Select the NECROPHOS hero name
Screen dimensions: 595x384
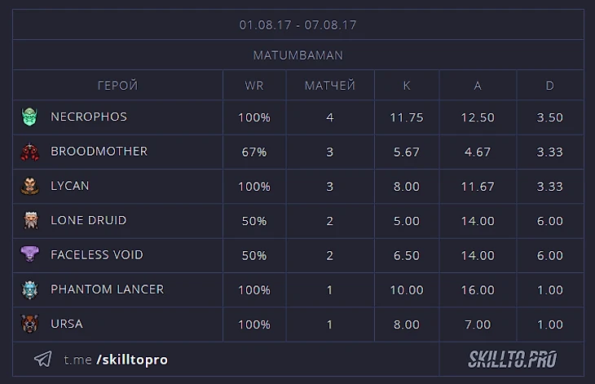coord(89,117)
